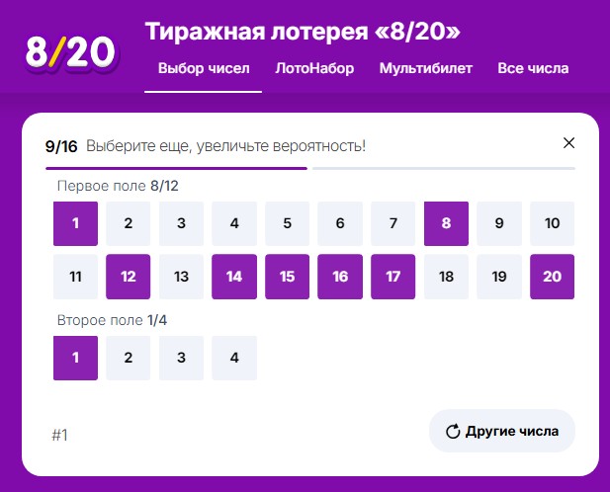The height and width of the screenshot is (492, 610).
Task: Deselect number 1 in Первое поле
Action: tap(75, 223)
